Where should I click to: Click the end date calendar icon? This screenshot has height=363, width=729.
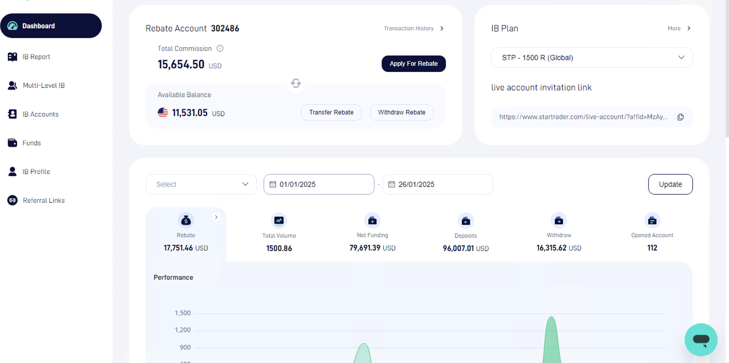[391, 185]
